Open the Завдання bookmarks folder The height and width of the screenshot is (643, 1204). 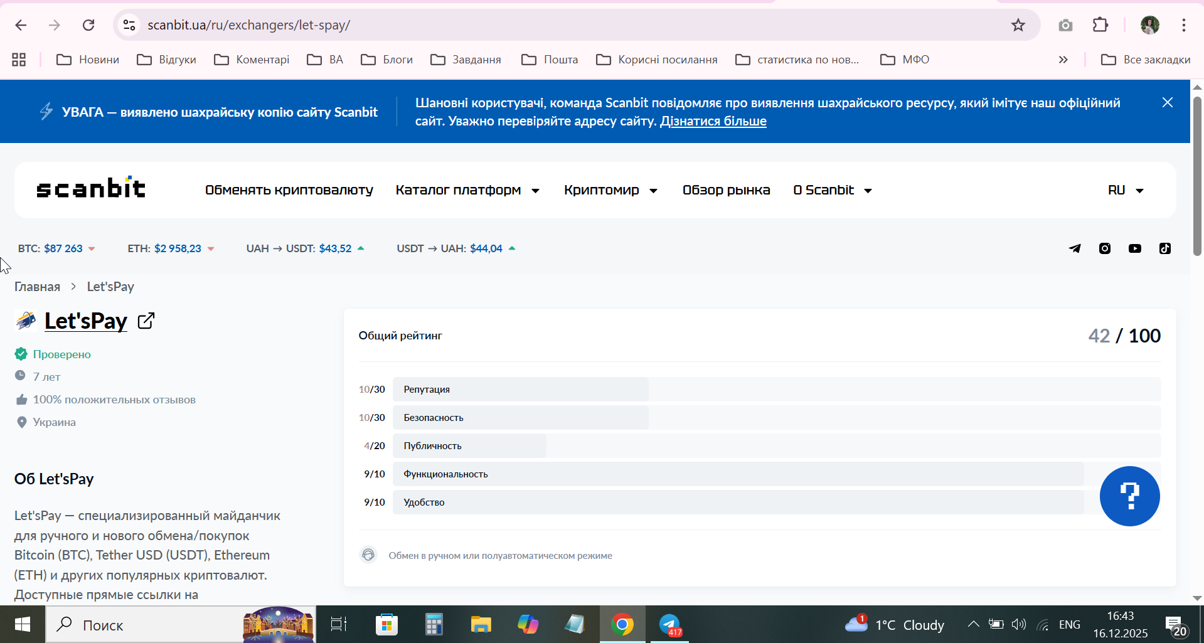pos(466,60)
